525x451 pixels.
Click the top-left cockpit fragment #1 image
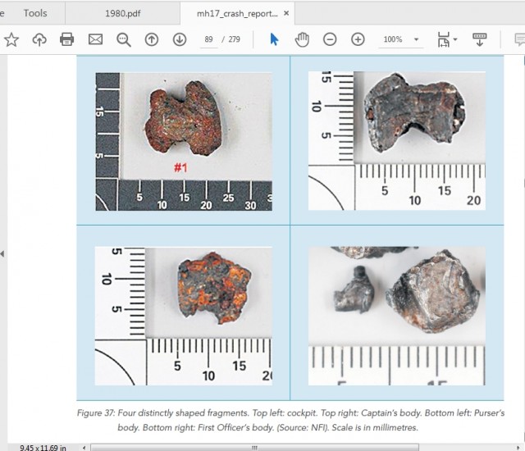coord(184,142)
